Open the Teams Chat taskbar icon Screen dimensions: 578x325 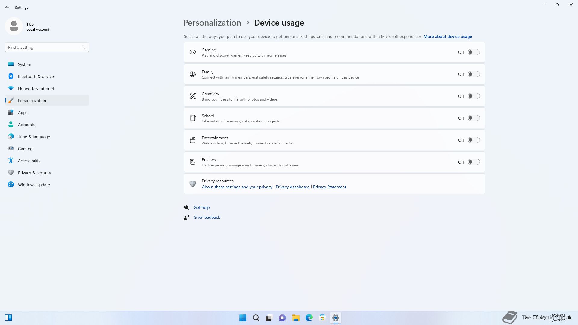(282, 318)
